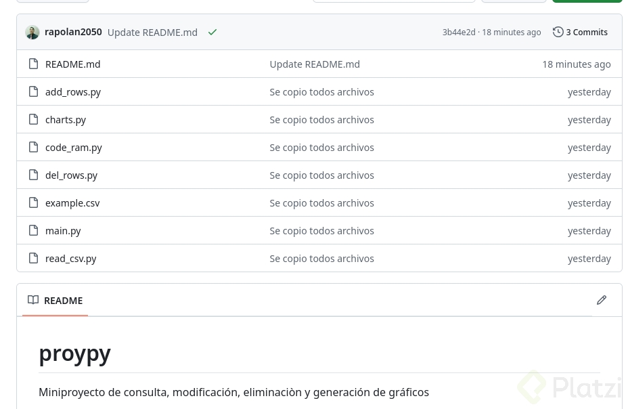This screenshot has width=628, height=409.
Task: Click the book icon in README header
Action: click(33, 300)
